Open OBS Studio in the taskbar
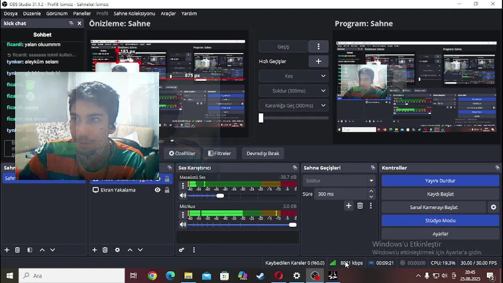 tap(315, 276)
